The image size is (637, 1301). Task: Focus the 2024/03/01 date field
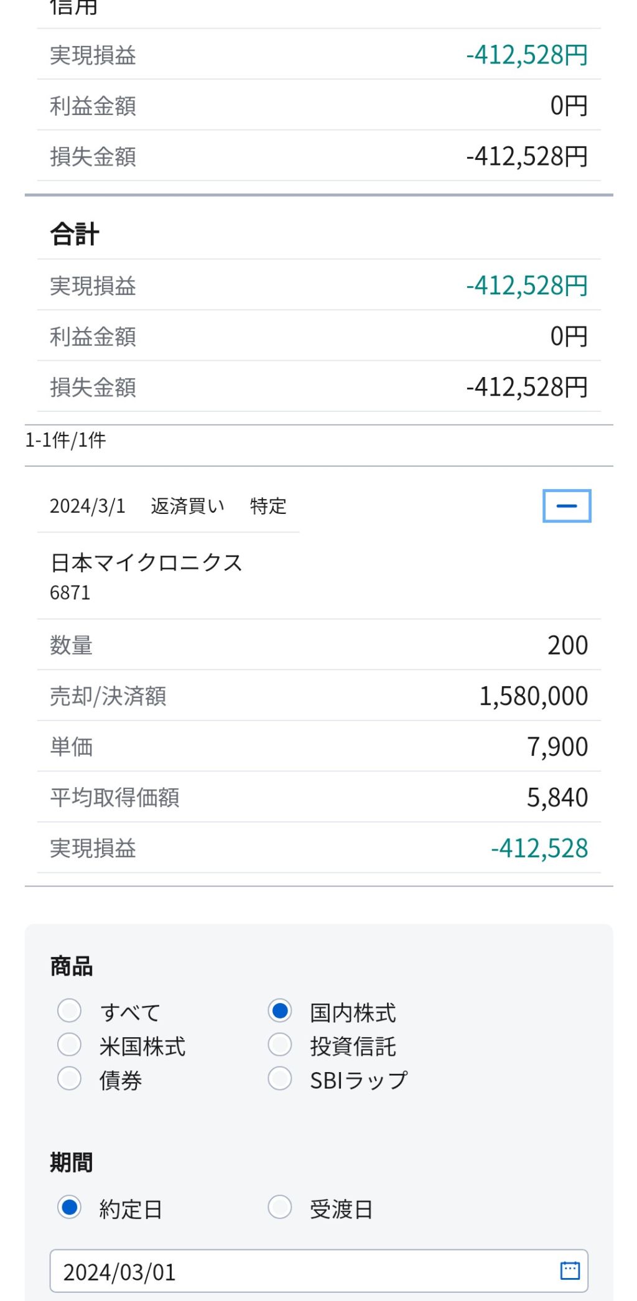coord(318,1271)
